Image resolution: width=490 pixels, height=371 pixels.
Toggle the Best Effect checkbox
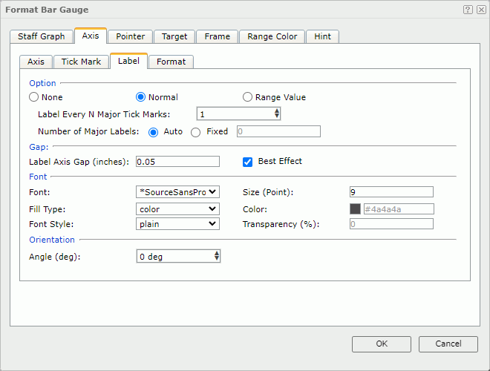tap(247, 162)
